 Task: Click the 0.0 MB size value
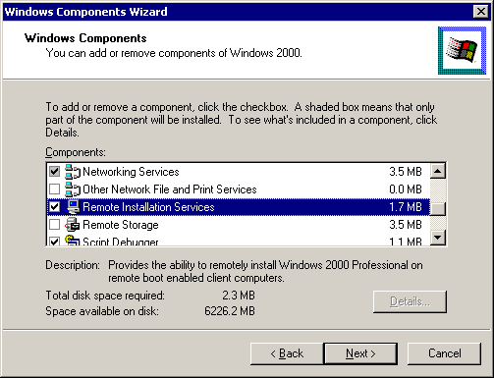coord(406,189)
